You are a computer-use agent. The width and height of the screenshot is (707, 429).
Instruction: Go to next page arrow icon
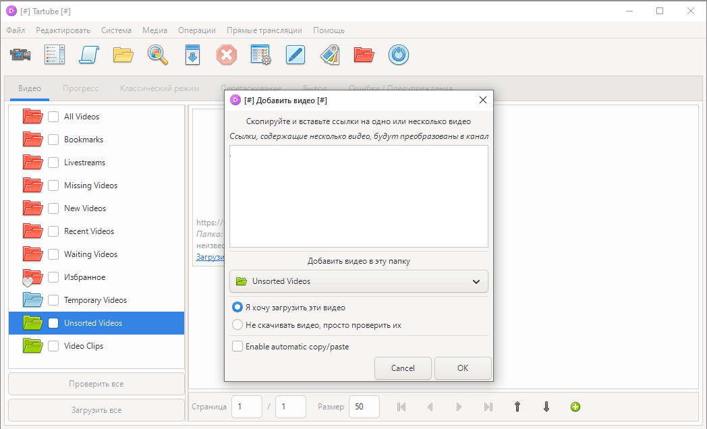click(459, 407)
